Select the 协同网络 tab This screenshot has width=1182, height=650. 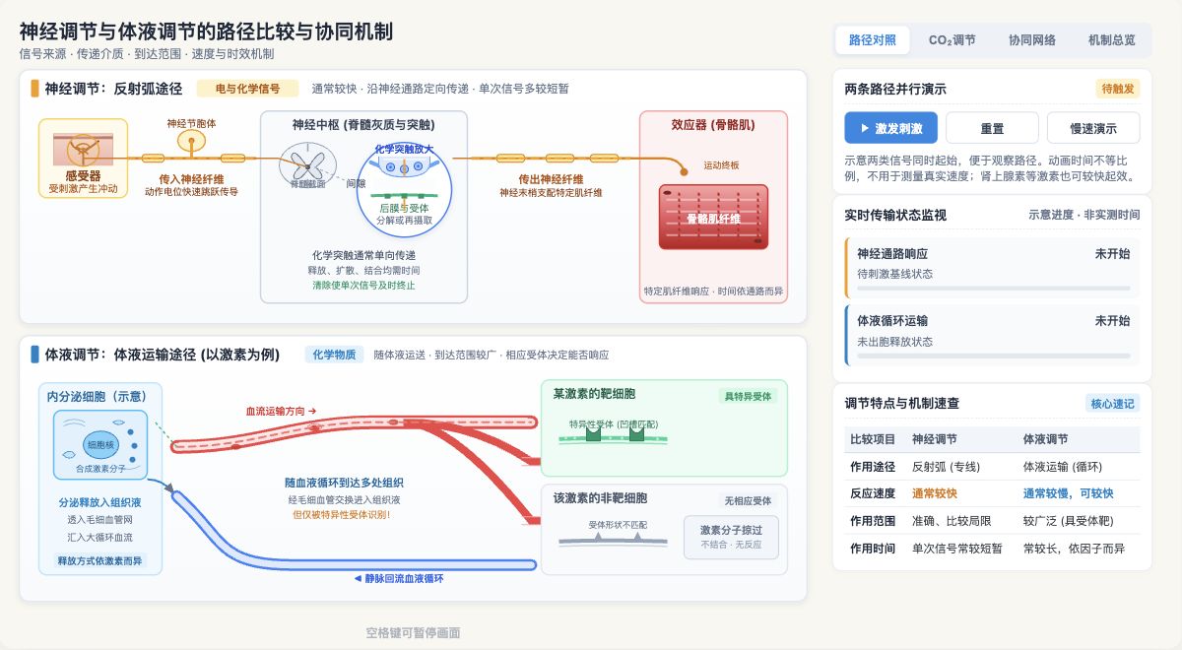[1031, 40]
